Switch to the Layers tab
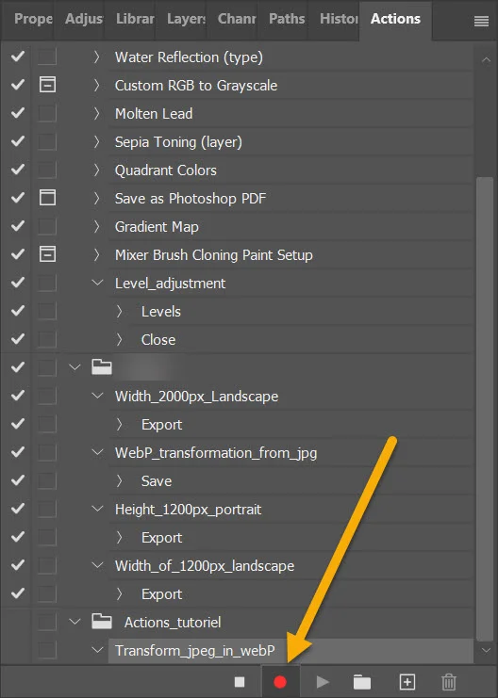The height and width of the screenshot is (698, 498). click(x=186, y=19)
